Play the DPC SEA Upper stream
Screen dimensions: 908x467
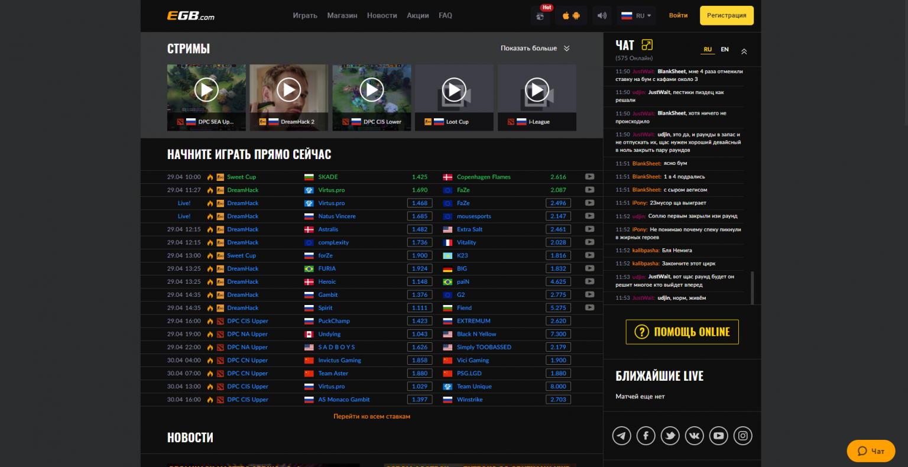click(206, 90)
